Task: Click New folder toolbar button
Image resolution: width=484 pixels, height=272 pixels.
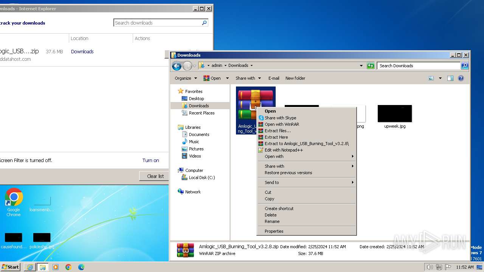Action: tap(295, 78)
